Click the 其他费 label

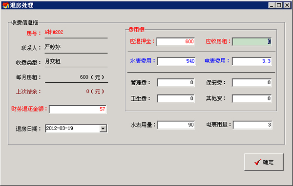pyautogui.click(x=216, y=98)
